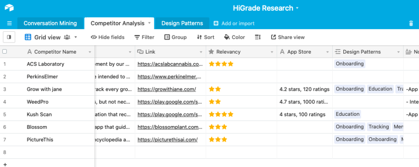Open the hamburger tables list menu

9,23
